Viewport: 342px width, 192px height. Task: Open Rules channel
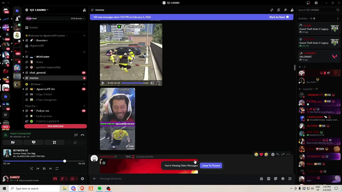pyautogui.click(x=55, y=62)
